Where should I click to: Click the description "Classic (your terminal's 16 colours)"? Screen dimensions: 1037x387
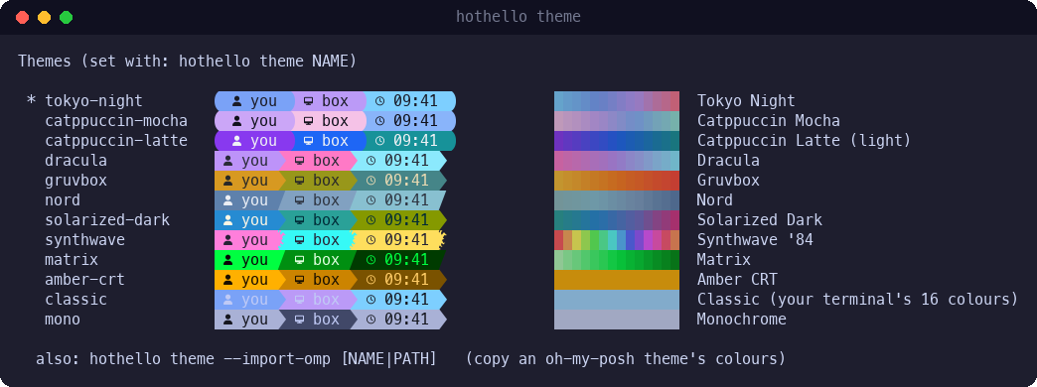pyautogui.click(x=858, y=299)
